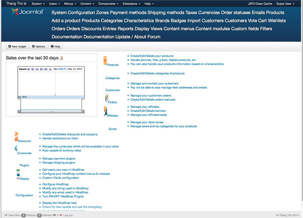Click the messages envelope icon in status bar
The image size is (303, 218).
coord(54,215)
